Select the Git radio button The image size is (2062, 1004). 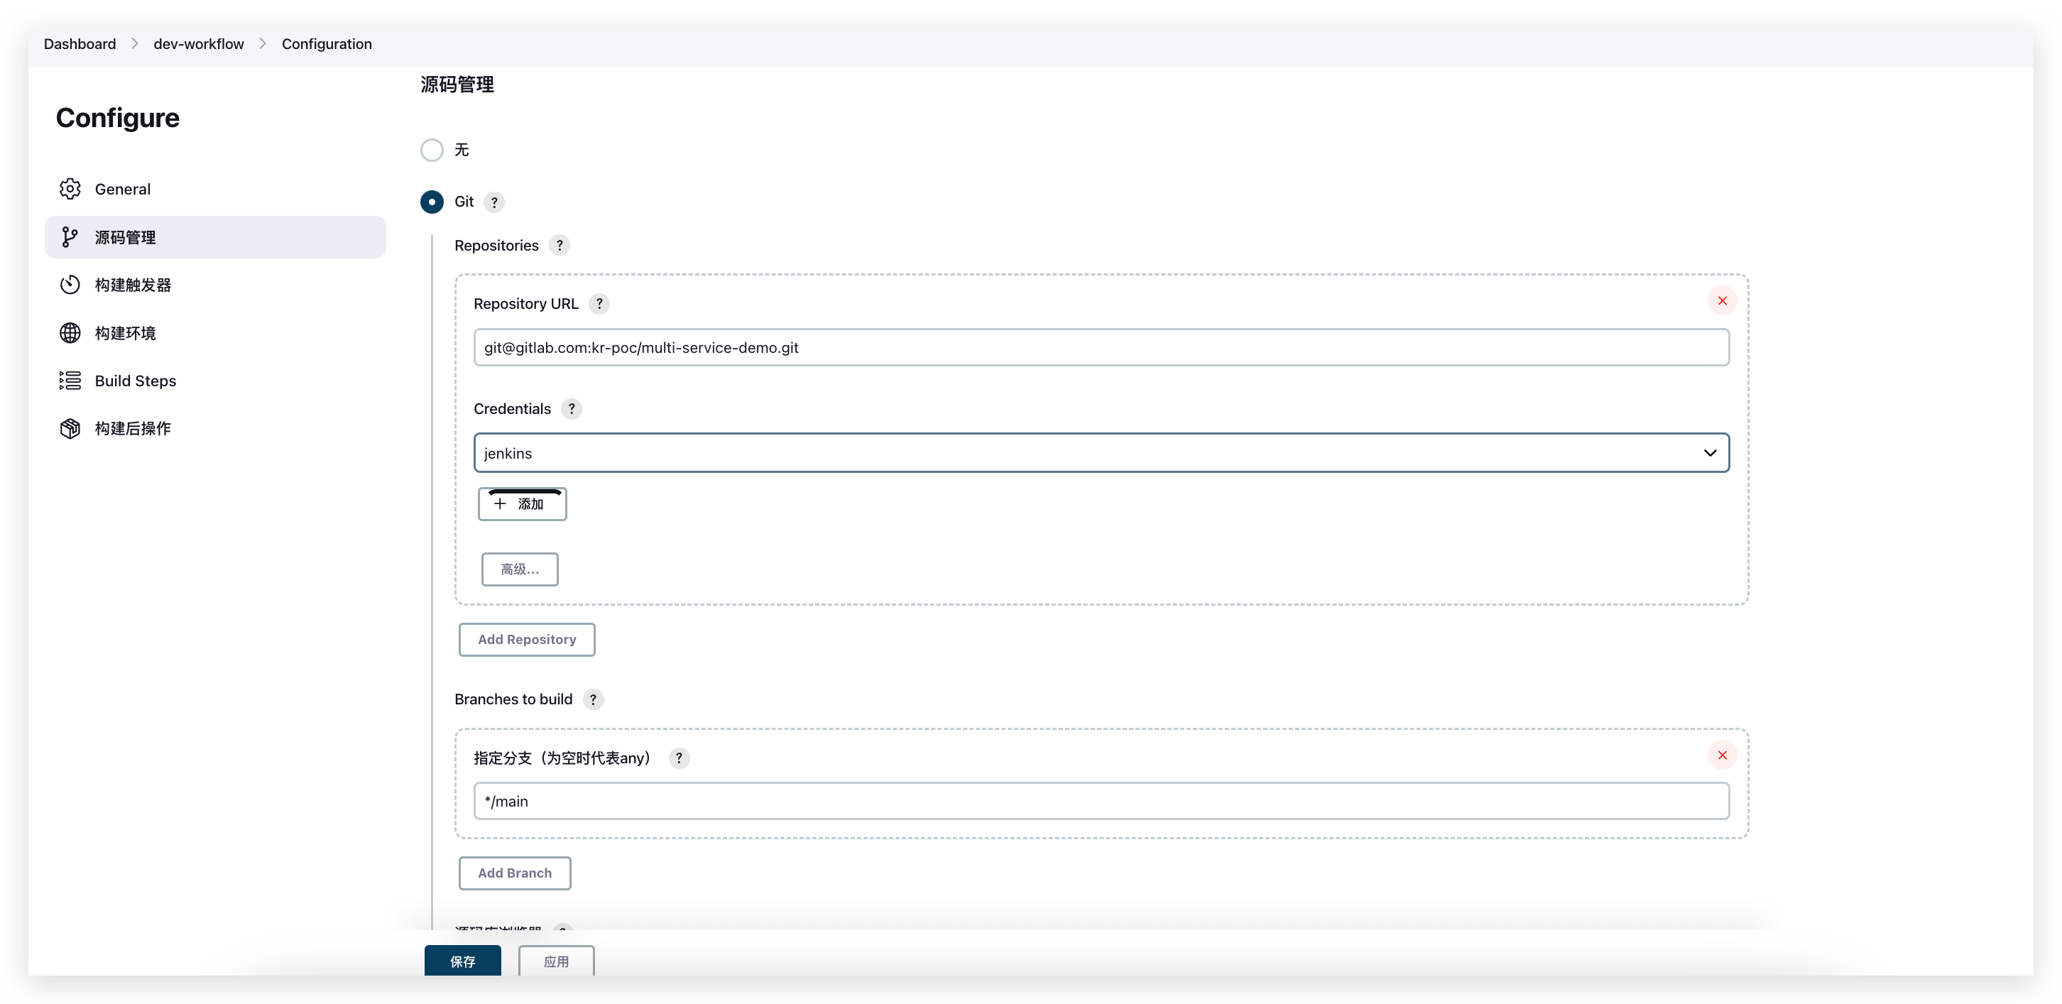(432, 202)
